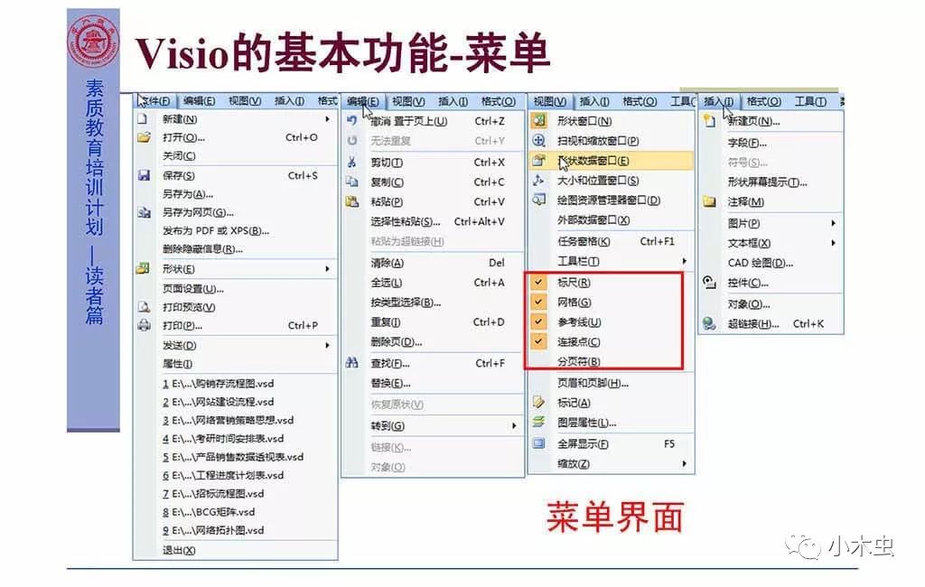Uncheck the 参考线(U) guides option
The height and width of the screenshot is (587, 925).
click(538, 321)
